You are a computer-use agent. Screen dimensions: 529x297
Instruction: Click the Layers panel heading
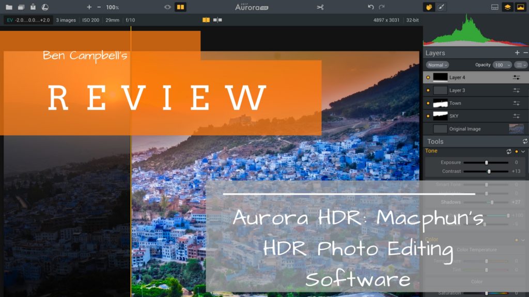435,53
